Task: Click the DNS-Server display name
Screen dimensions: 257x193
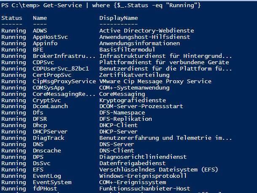Action: [x=117, y=144]
